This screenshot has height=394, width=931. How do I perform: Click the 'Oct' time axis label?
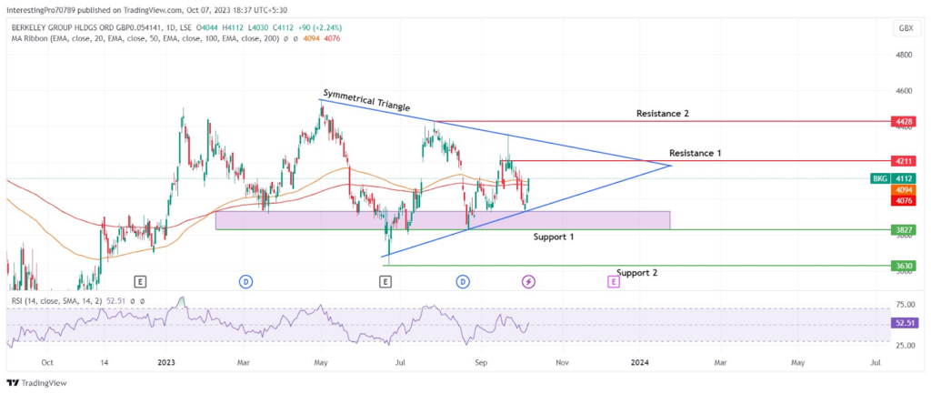coord(48,361)
